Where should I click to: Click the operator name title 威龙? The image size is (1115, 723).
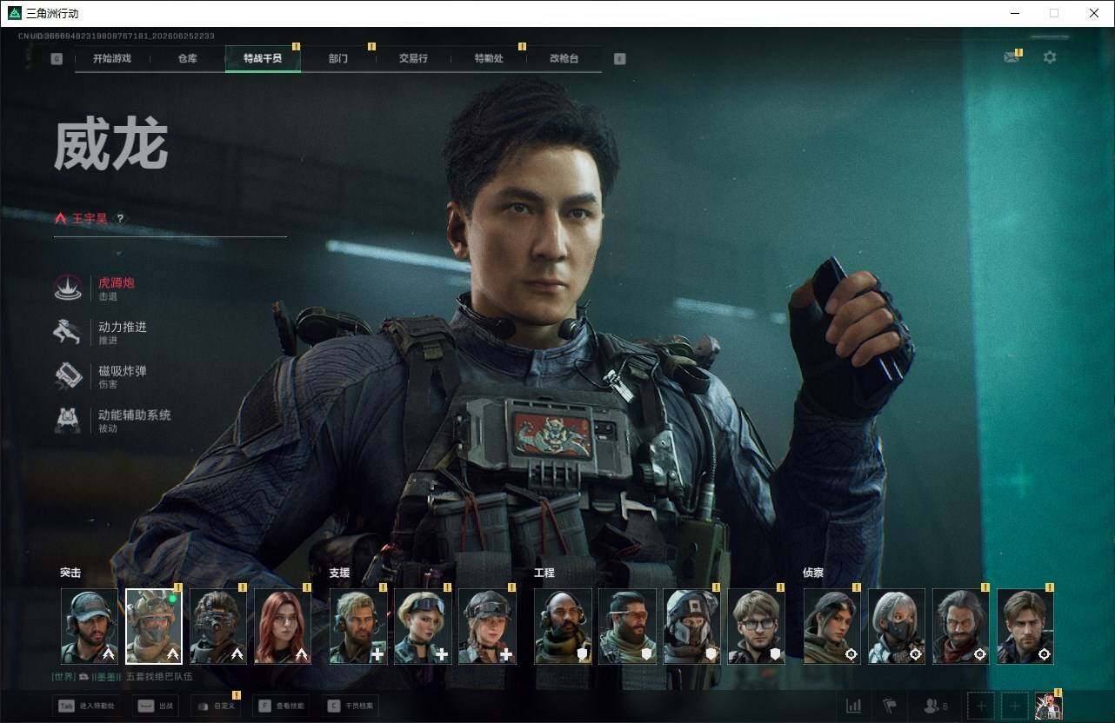(x=110, y=145)
